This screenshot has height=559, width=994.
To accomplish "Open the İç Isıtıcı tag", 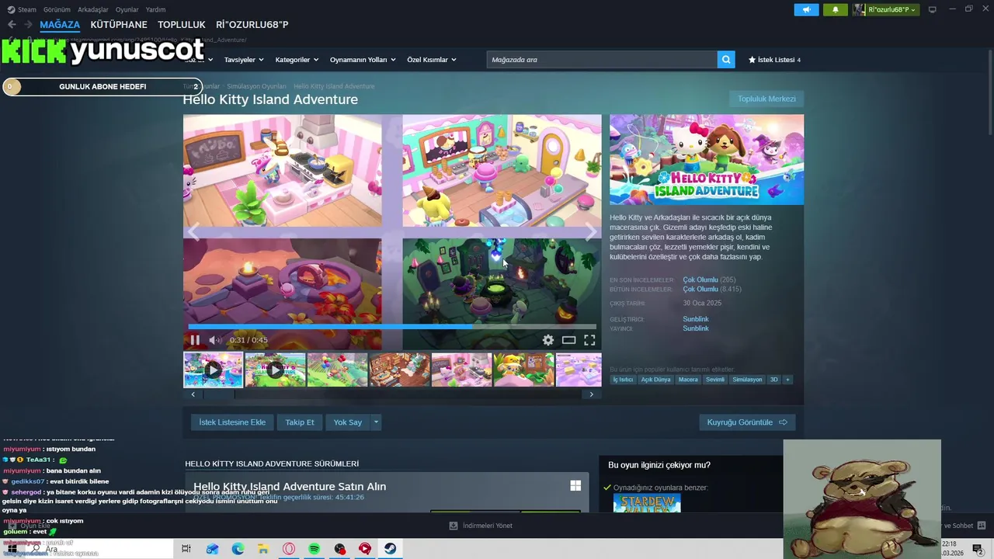I will point(623,380).
